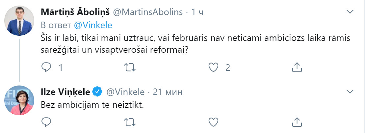366x133 pixels.
Task: Expand options menu on Āboliņš's tweet
Action: tap(350, 12)
